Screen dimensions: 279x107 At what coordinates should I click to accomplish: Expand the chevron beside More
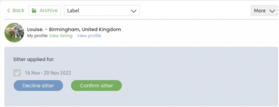point(272,11)
